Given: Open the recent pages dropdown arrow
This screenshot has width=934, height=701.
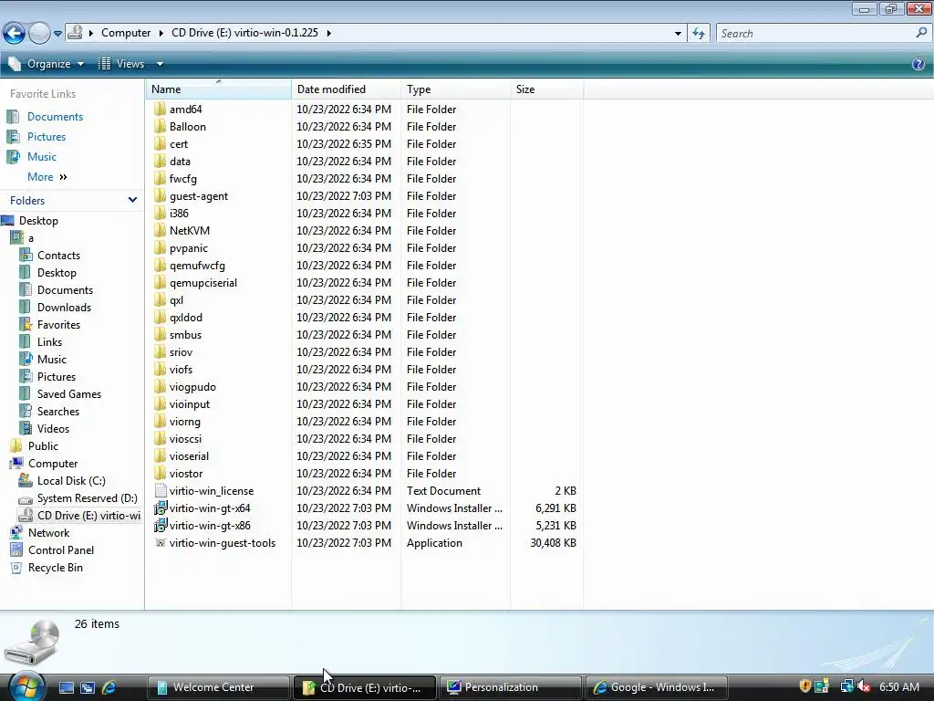Looking at the screenshot, I should coord(57,34).
